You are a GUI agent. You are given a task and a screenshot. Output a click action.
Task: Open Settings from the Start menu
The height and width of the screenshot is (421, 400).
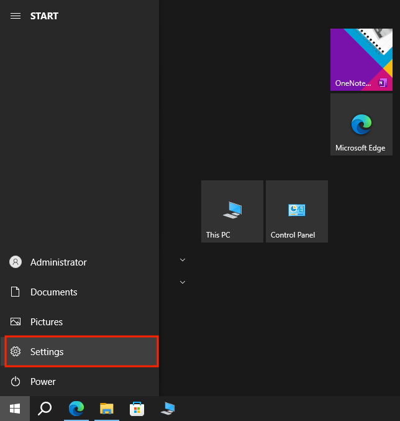[x=81, y=351]
